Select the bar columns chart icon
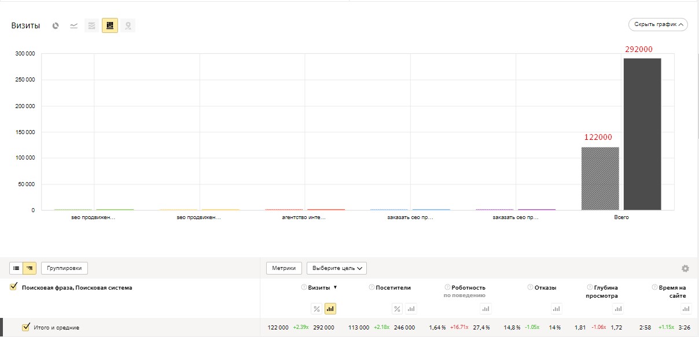Viewport: 699px width, 337px height. (x=110, y=25)
